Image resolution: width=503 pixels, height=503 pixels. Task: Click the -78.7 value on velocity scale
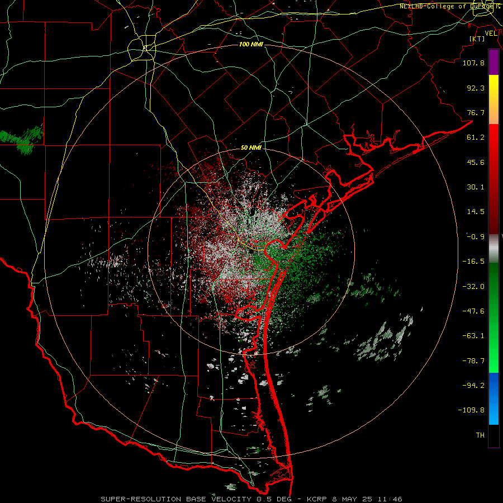click(473, 361)
